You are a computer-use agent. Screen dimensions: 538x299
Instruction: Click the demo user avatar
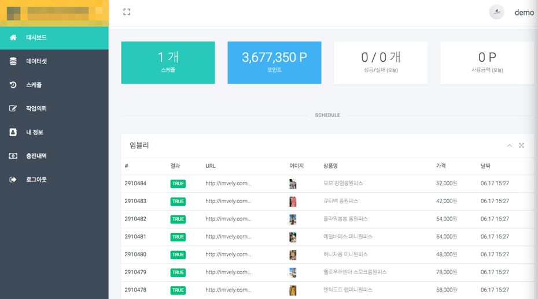496,12
